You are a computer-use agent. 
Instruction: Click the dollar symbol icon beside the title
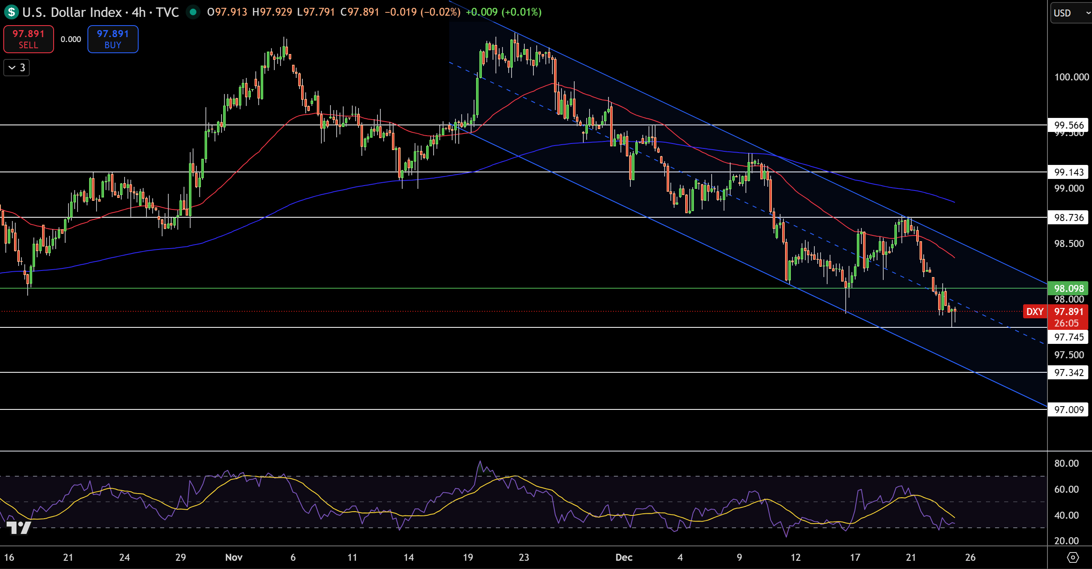coord(11,12)
